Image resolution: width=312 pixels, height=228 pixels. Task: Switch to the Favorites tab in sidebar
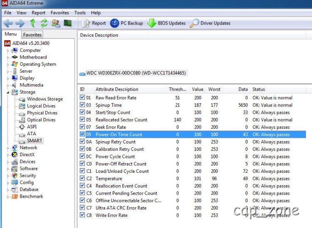pos(32,35)
